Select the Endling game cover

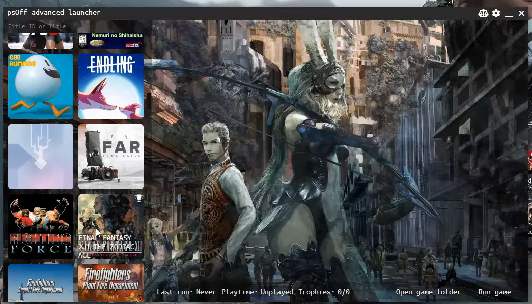(111, 86)
